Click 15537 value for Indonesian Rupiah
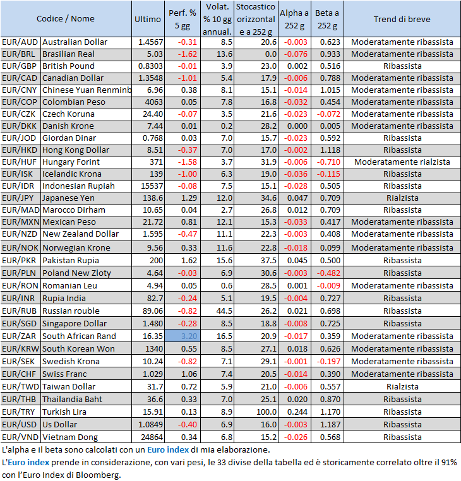The height and width of the screenshot is (481, 461). pos(148,186)
